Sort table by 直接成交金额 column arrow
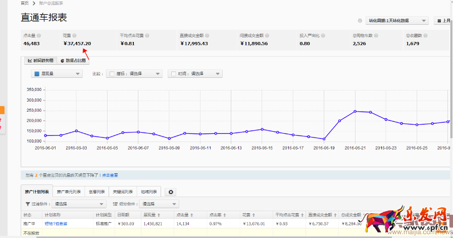 [x=335, y=215]
